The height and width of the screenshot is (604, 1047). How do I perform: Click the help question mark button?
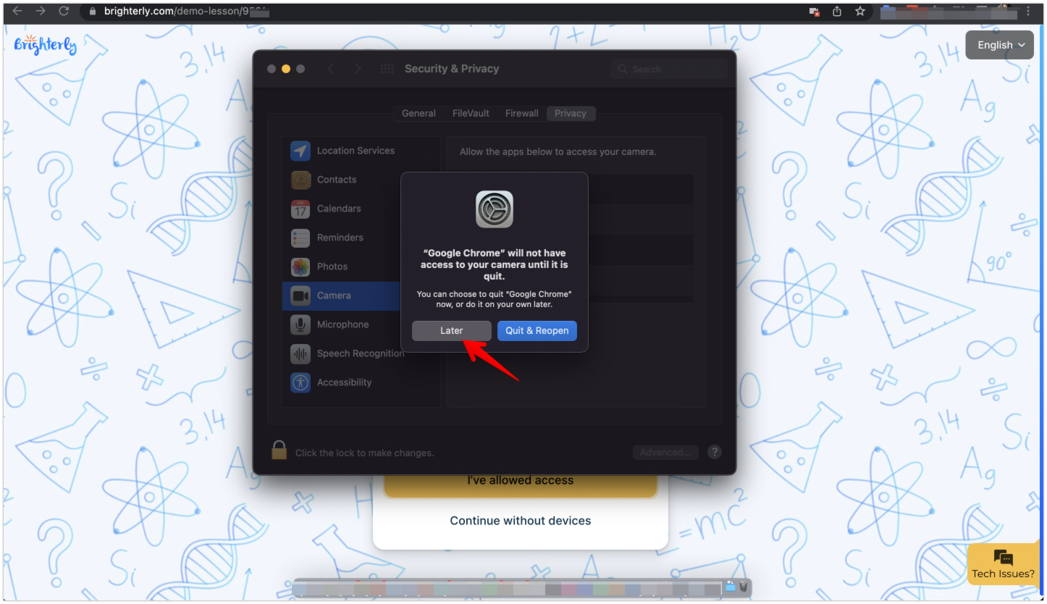pos(714,452)
